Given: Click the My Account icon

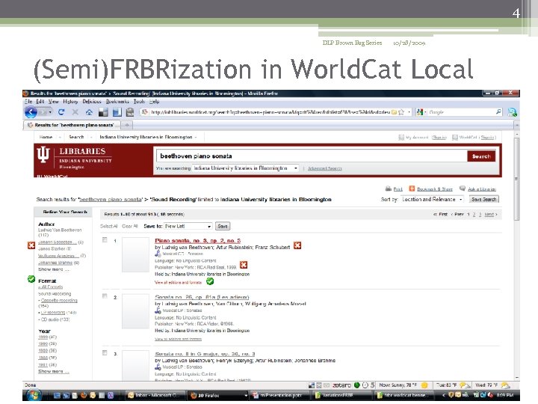Looking at the screenshot, I should [x=401, y=138].
